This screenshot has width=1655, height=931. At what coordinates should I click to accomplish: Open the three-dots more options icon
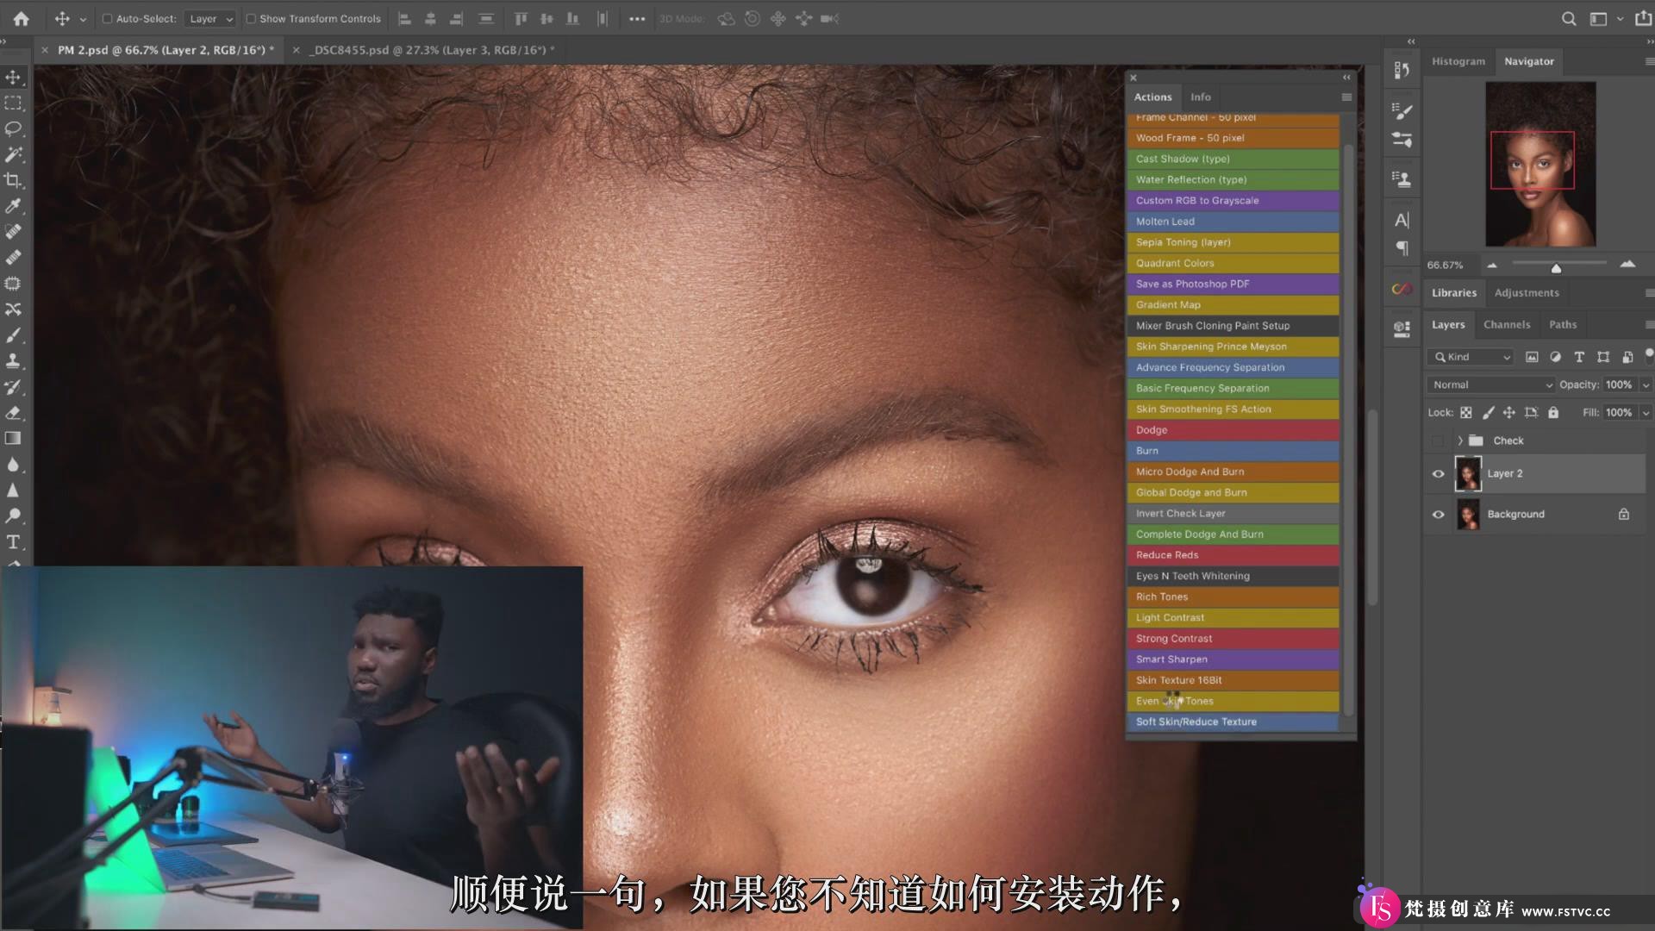point(637,18)
